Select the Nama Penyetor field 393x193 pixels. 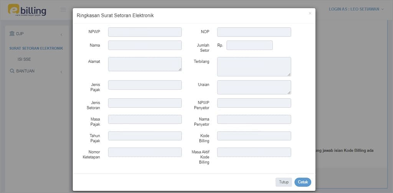click(254, 119)
